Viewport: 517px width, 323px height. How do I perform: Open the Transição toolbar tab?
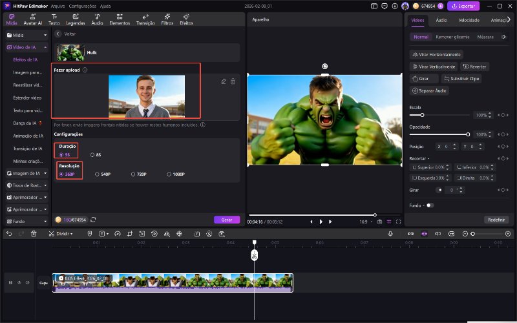tap(145, 19)
